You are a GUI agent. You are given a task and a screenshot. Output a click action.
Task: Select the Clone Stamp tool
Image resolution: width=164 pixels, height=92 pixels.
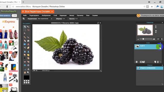(x=28, y=44)
